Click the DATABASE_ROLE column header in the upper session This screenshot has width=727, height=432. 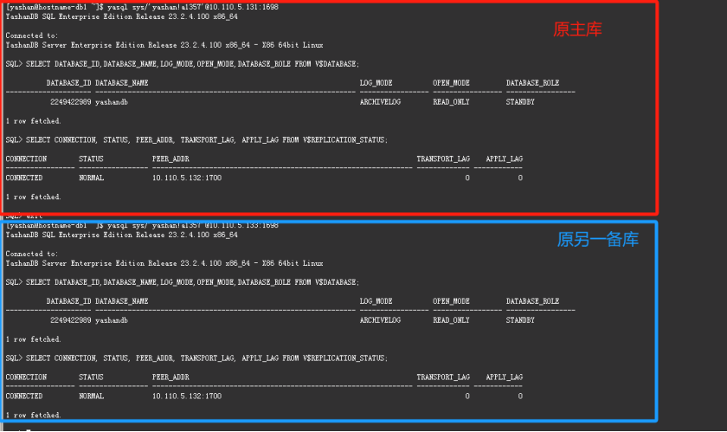click(x=533, y=83)
